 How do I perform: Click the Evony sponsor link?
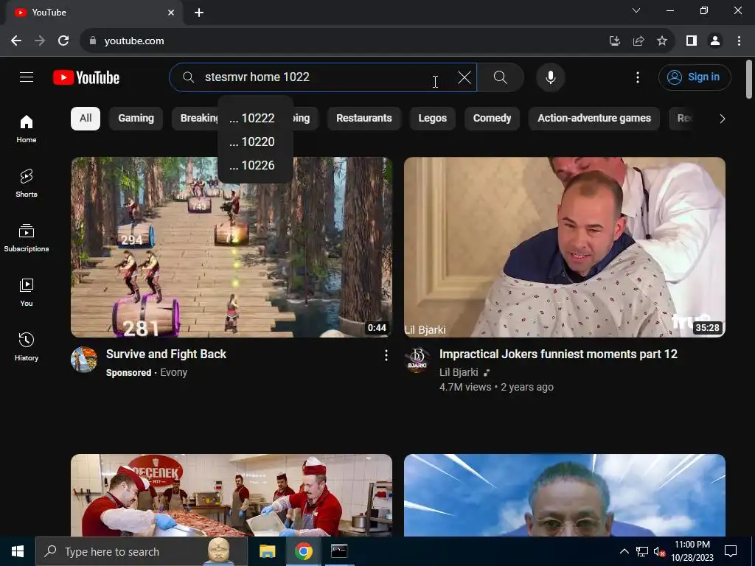click(x=173, y=372)
